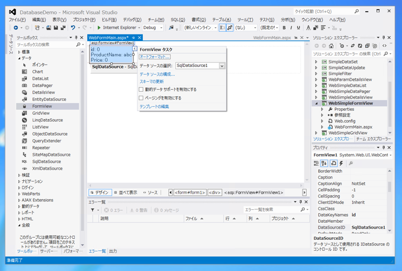The height and width of the screenshot is (271, 402).
Task: Expand the AJAX Extensions toolbox group
Action: [19, 200]
